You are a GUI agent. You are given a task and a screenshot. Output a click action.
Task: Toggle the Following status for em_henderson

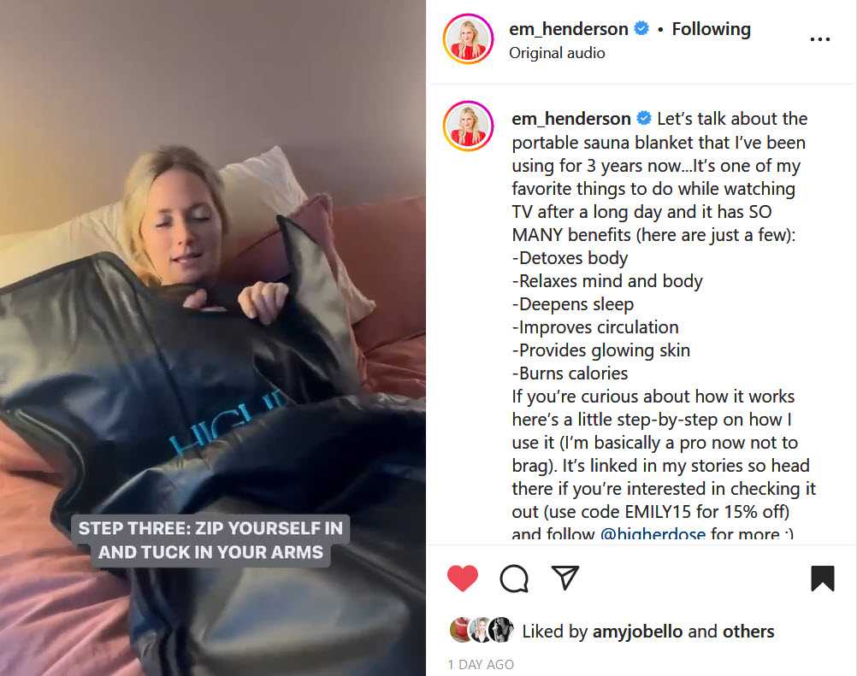711,29
